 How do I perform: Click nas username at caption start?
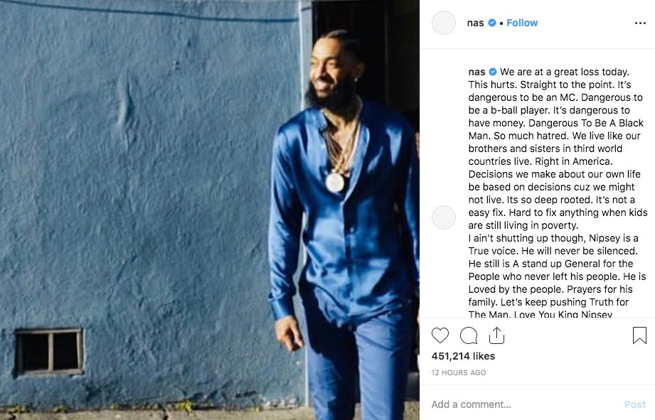pyautogui.click(x=476, y=72)
